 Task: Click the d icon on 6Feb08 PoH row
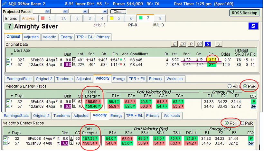(71, 138)
